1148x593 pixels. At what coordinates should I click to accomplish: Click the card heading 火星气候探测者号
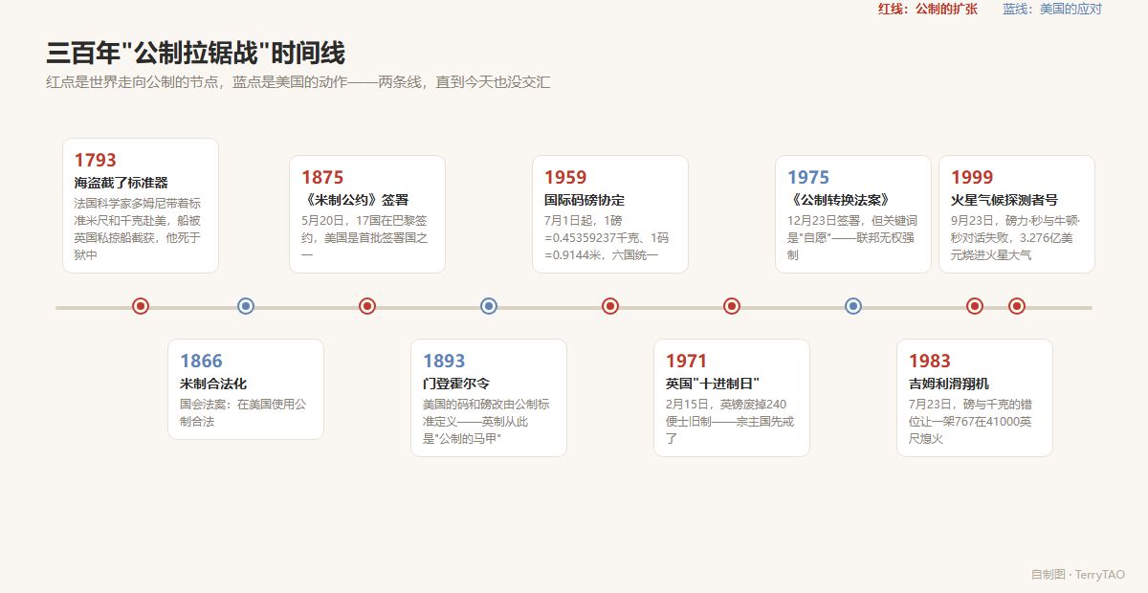(1004, 200)
